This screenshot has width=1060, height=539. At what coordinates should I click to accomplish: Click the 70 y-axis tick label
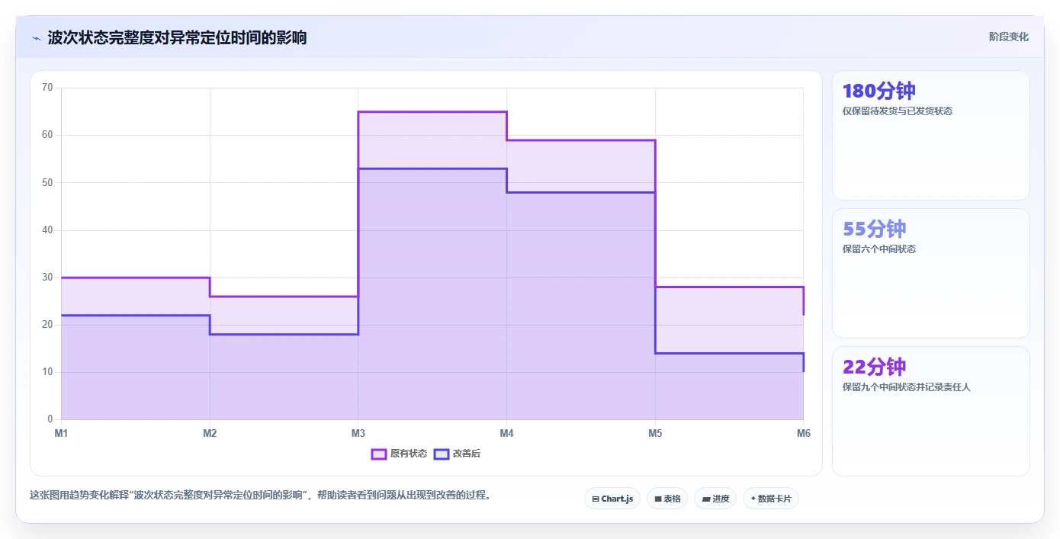[47, 88]
